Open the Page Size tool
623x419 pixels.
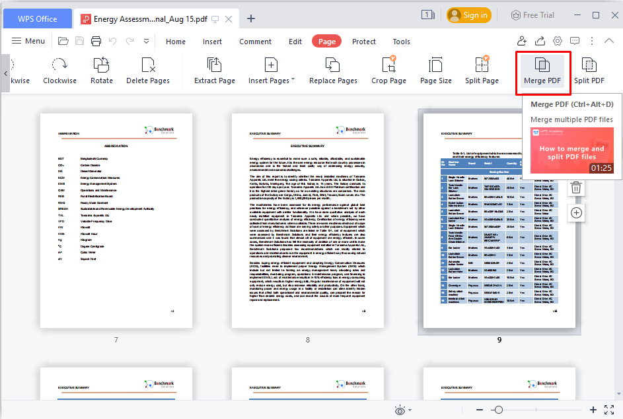coord(435,71)
